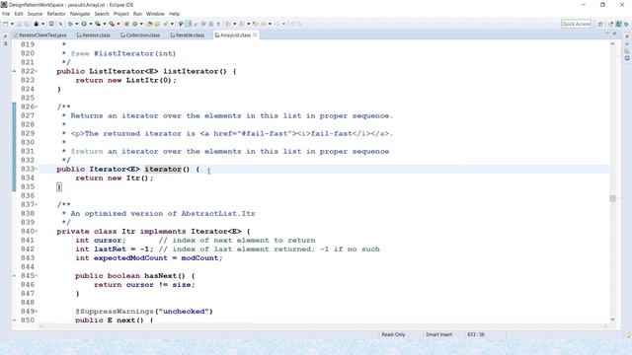Click the External Tools toolbar icon
Viewport: 632px width, 355px height.
(112, 24)
